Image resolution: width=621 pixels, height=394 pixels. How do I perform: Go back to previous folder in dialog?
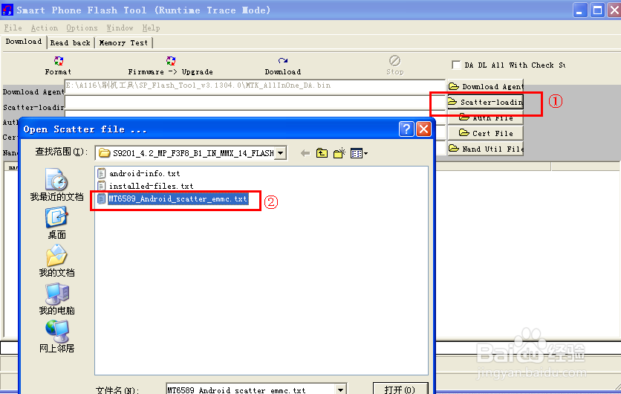pos(305,153)
